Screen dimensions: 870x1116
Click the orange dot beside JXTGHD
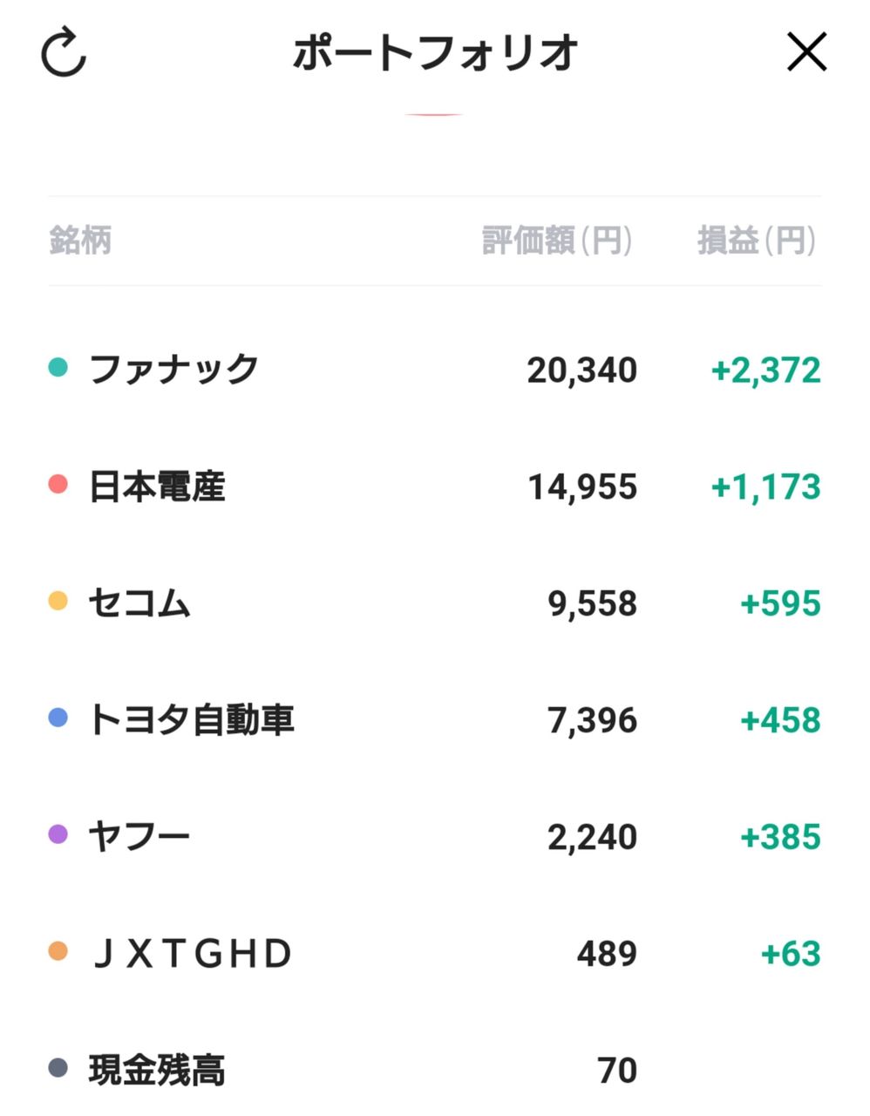[58, 951]
